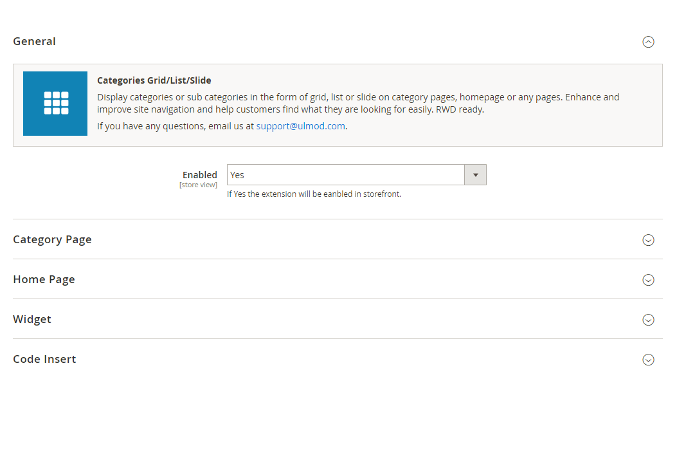Click the chevron icon for Home Page
The height and width of the screenshot is (451, 677).
click(648, 280)
